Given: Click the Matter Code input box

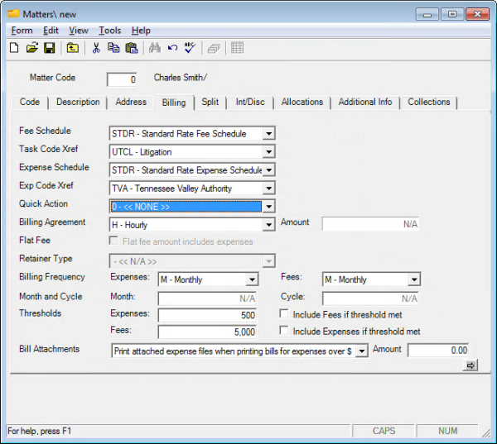Looking at the screenshot, I should [123, 79].
